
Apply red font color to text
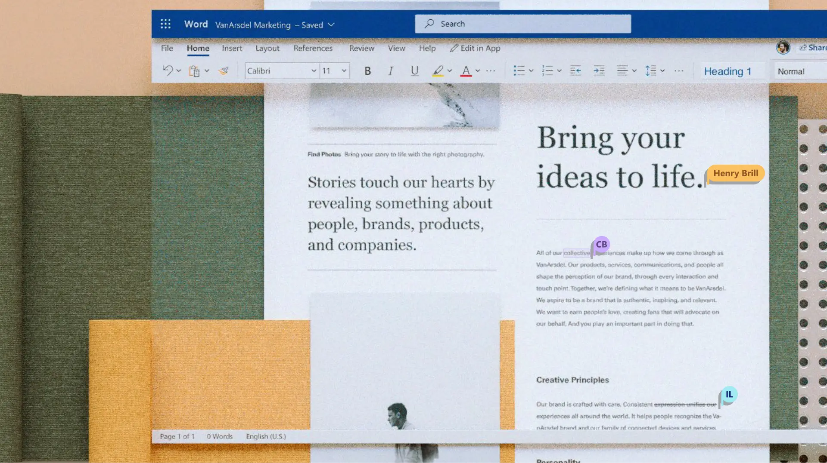click(466, 71)
